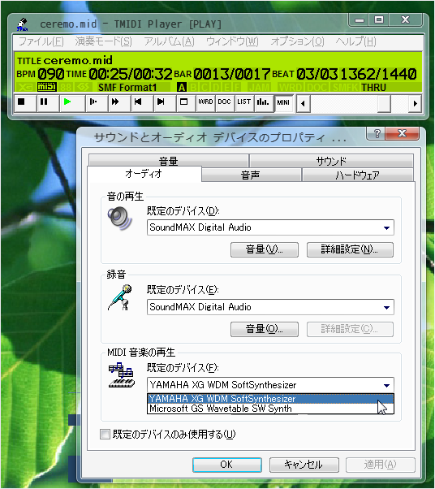Select the オーディオ tab
Screen dimensions: 435x489
tap(144, 173)
